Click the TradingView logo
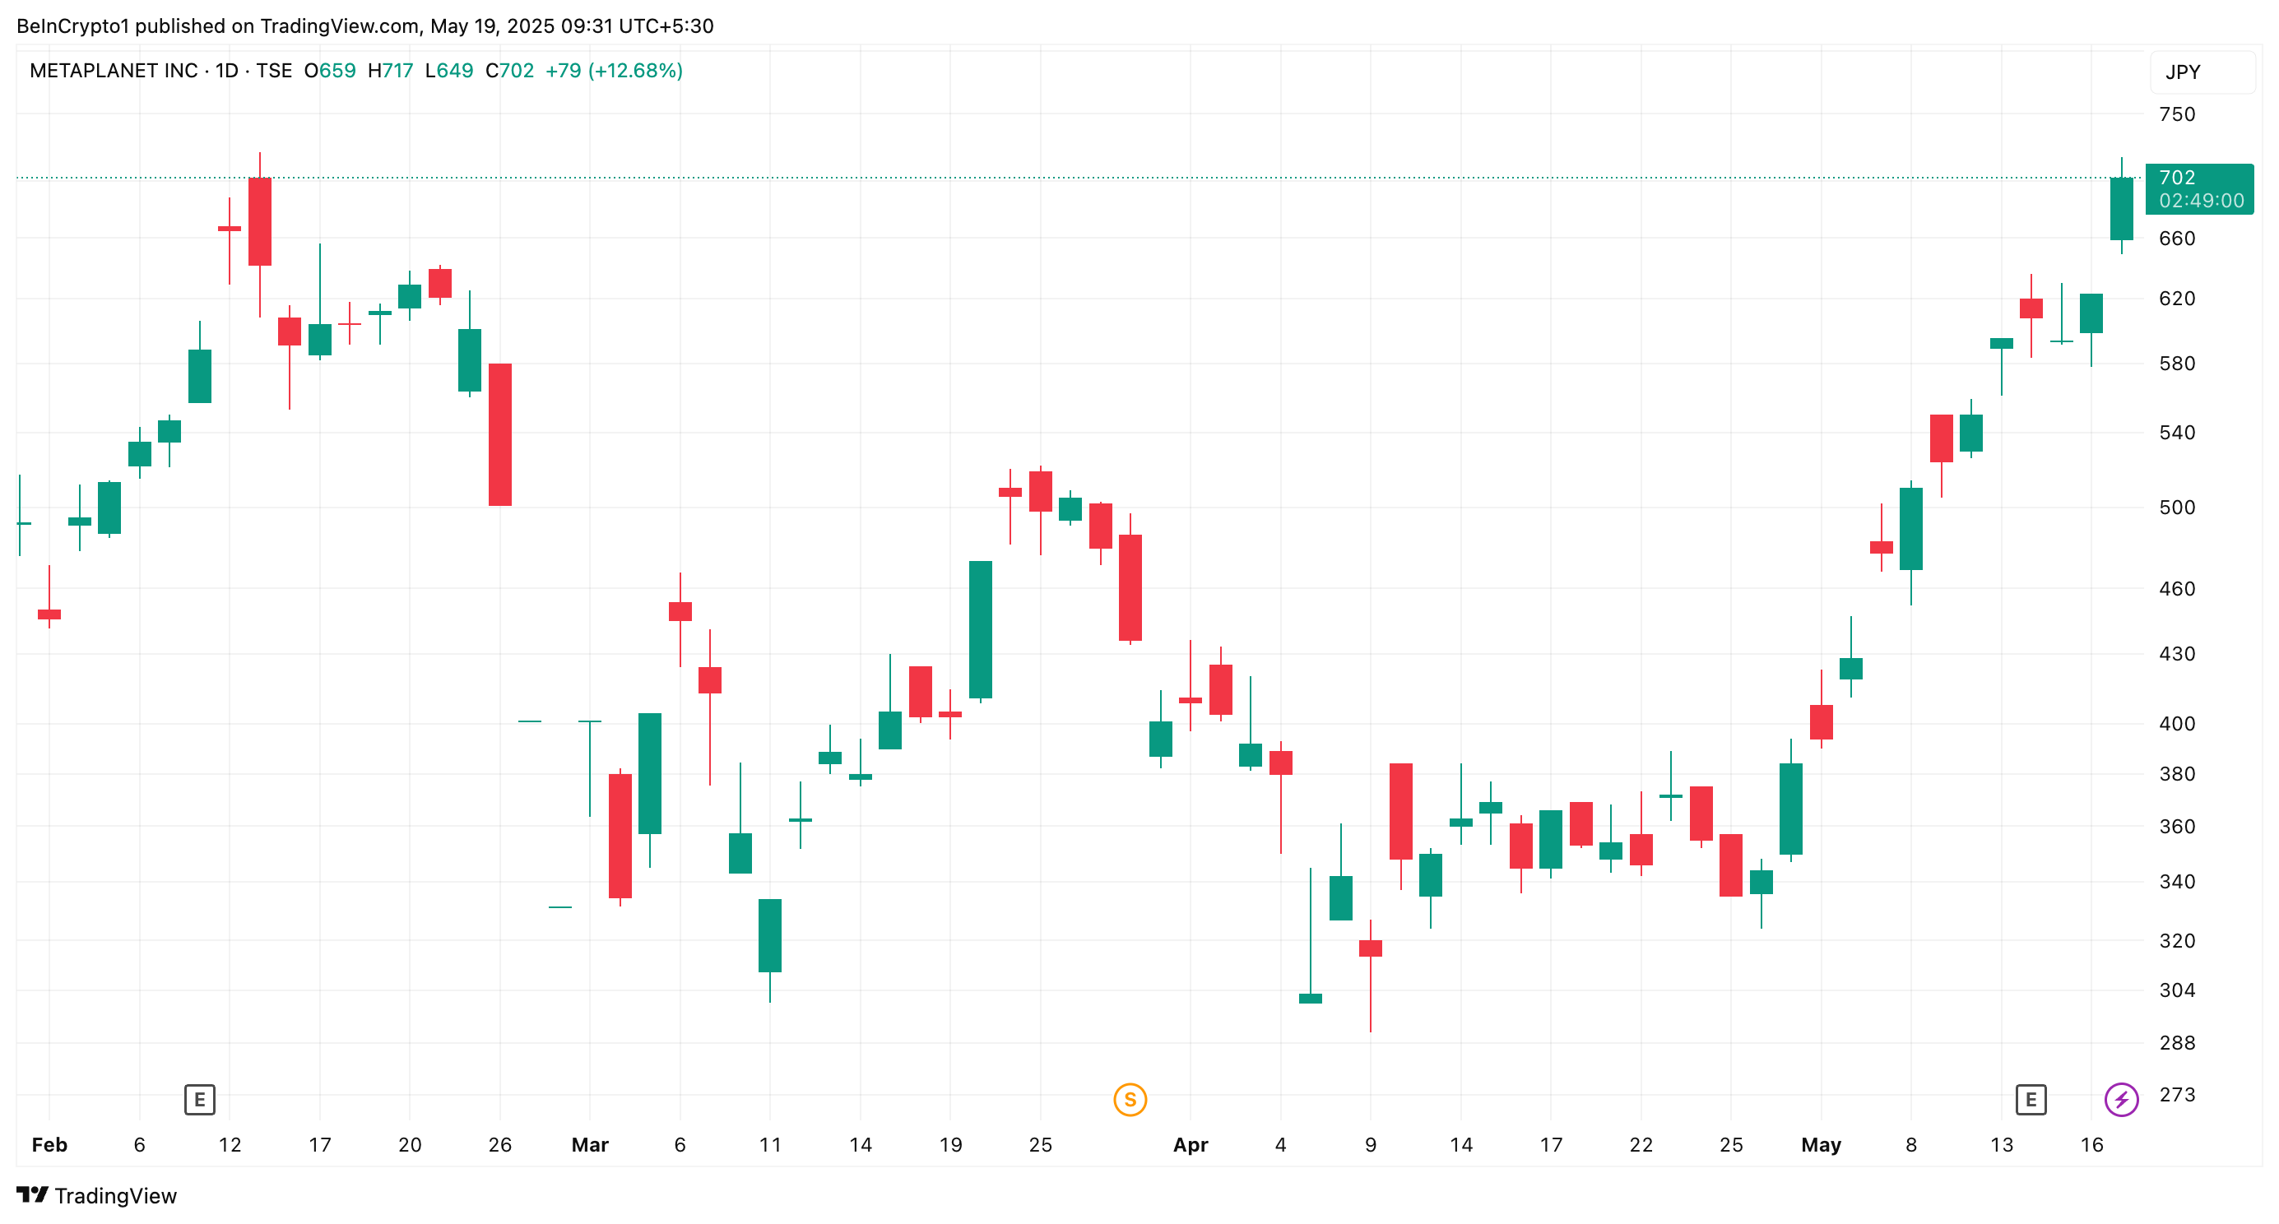The width and height of the screenshot is (2279, 1224). click(33, 1195)
